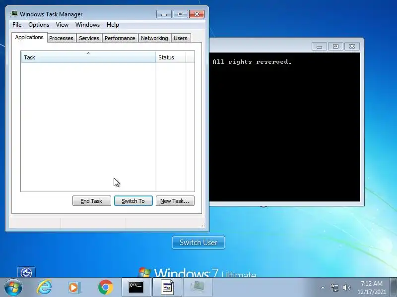This screenshot has height=297, width=397.
Task: Close the command prompt window
Action: click(352, 46)
